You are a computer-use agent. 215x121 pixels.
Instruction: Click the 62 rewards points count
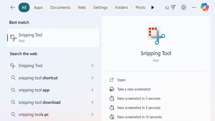tap(167, 8)
